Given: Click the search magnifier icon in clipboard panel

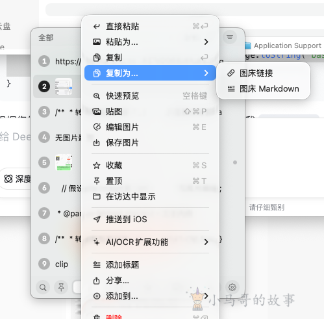Looking at the screenshot, I should click(x=43, y=287).
